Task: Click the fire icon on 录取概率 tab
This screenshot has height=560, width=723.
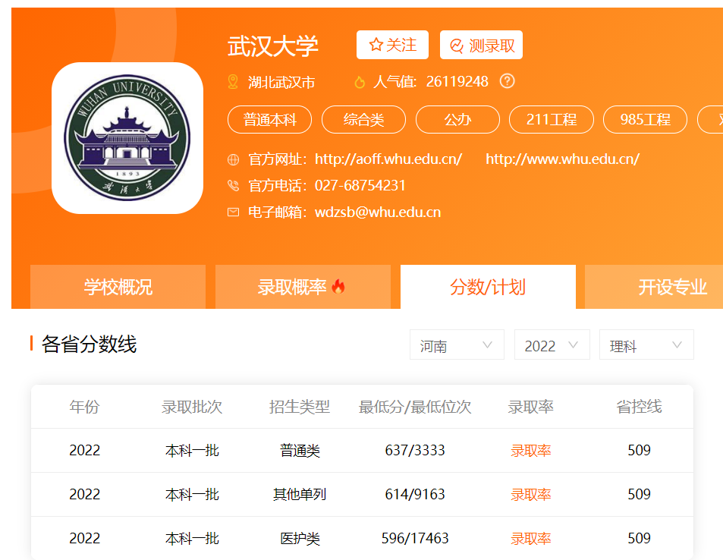Action: (338, 287)
